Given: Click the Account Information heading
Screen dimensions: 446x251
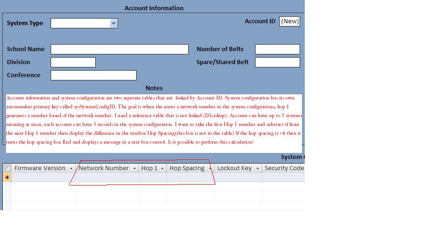Looking at the screenshot, I should (x=154, y=8).
